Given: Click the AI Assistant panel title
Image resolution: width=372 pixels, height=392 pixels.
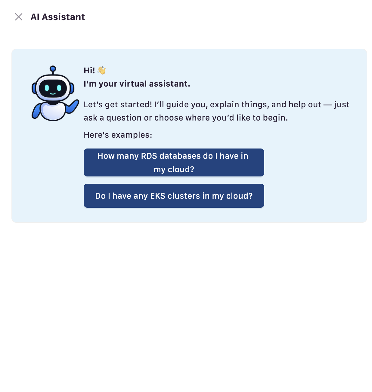Looking at the screenshot, I should [58, 17].
